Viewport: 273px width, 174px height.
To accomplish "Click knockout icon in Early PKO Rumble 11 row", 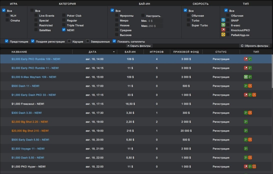I will [246, 68].
